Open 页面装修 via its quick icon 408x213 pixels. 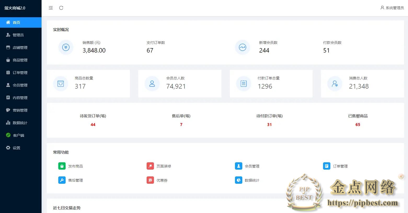coord(150,166)
